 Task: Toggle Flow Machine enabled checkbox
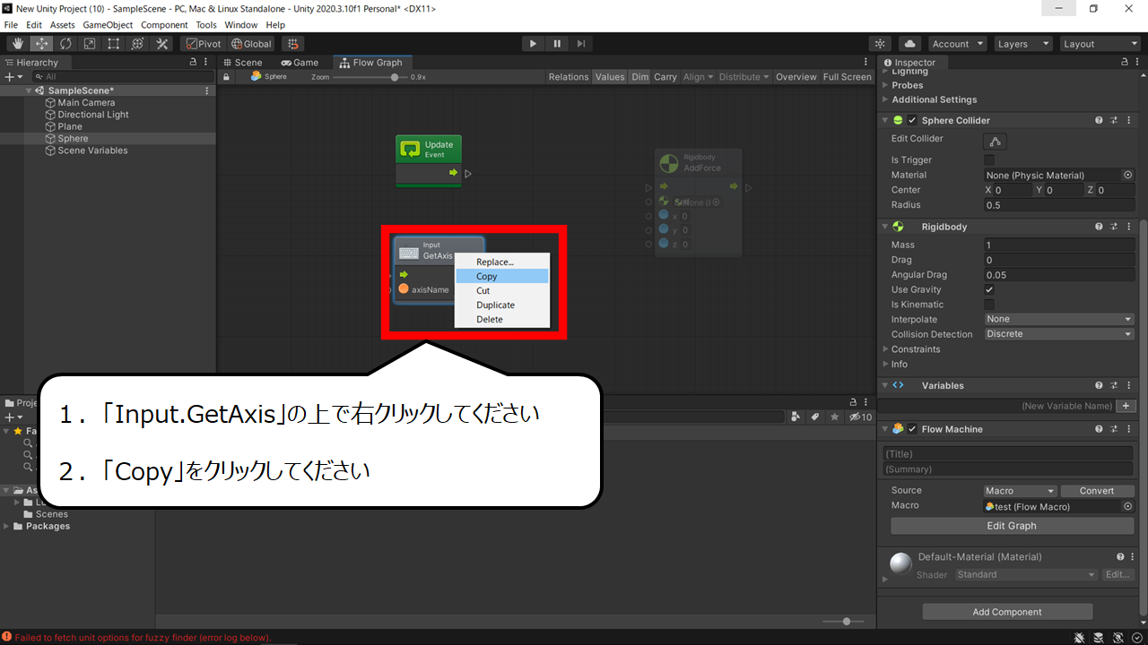pos(912,429)
